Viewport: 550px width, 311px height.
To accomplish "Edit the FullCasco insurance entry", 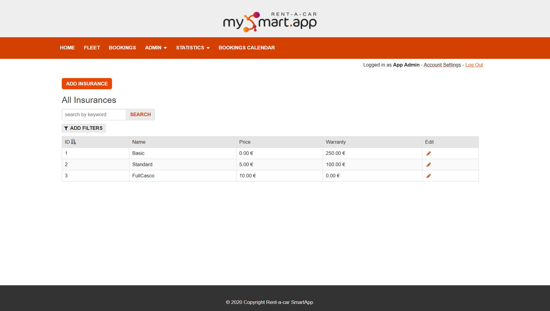I will (x=428, y=176).
